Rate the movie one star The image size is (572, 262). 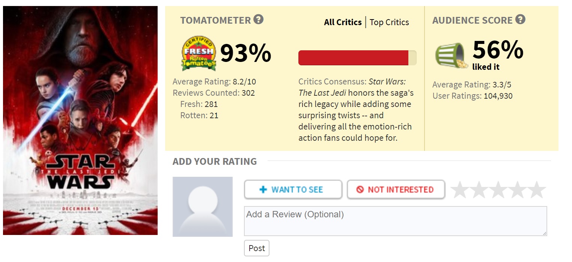(459, 190)
